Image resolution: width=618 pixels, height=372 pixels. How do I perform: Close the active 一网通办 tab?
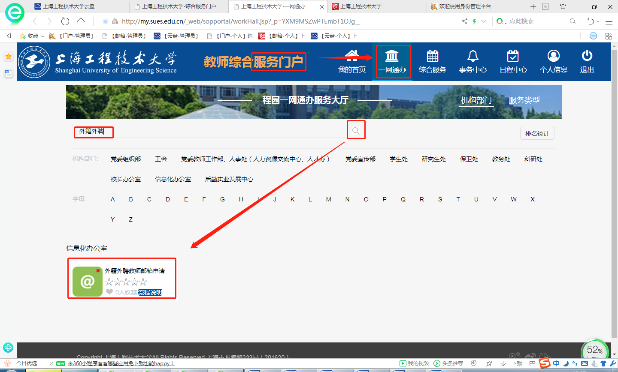[322, 7]
